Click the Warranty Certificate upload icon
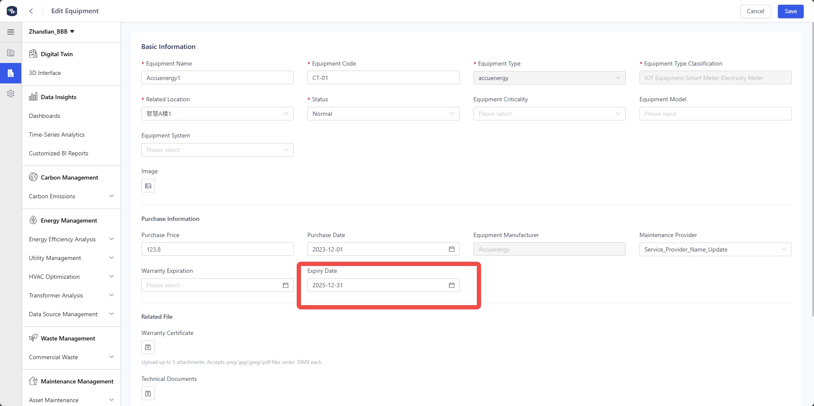814x406 pixels. click(148, 347)
